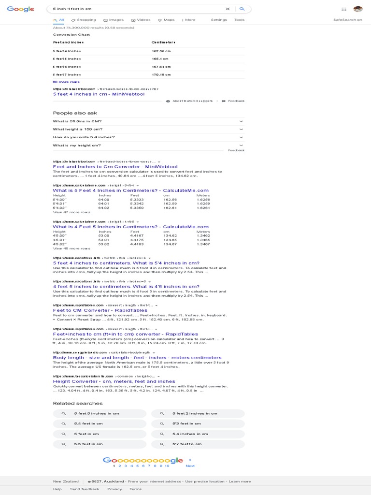
Task: Open the More search categories menu
Action: pyautogui.click(x=189, y=20)
